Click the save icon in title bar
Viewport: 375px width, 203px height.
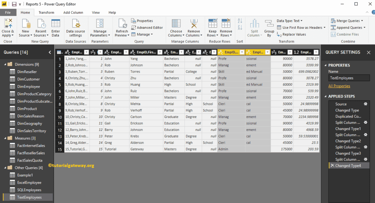point(14,4)
